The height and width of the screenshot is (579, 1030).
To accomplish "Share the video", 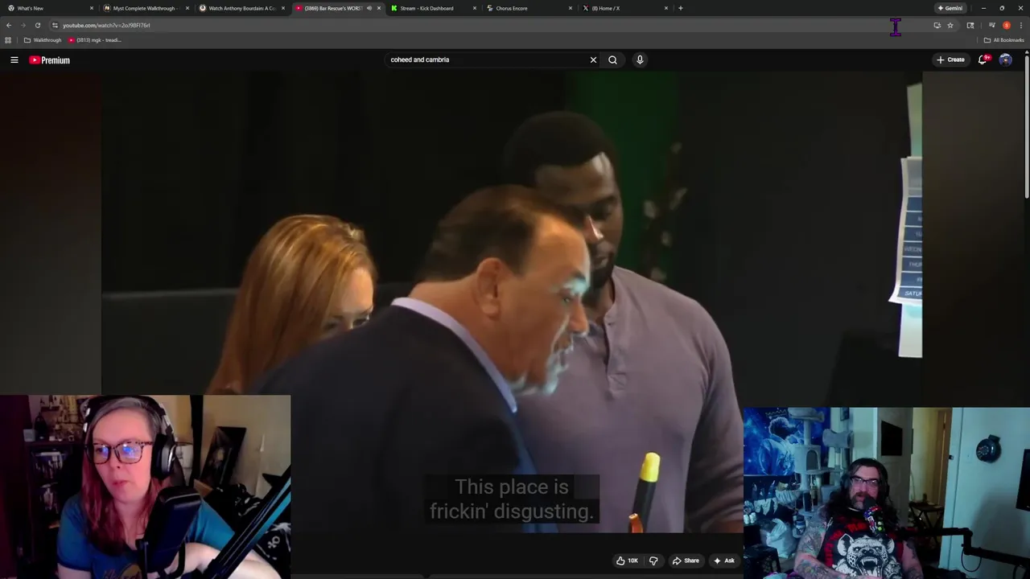I will point(686,561).
